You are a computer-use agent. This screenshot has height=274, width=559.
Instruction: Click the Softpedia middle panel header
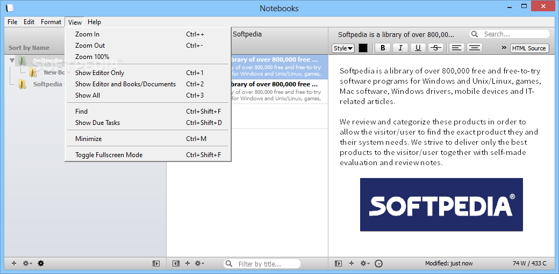point(247,34)
